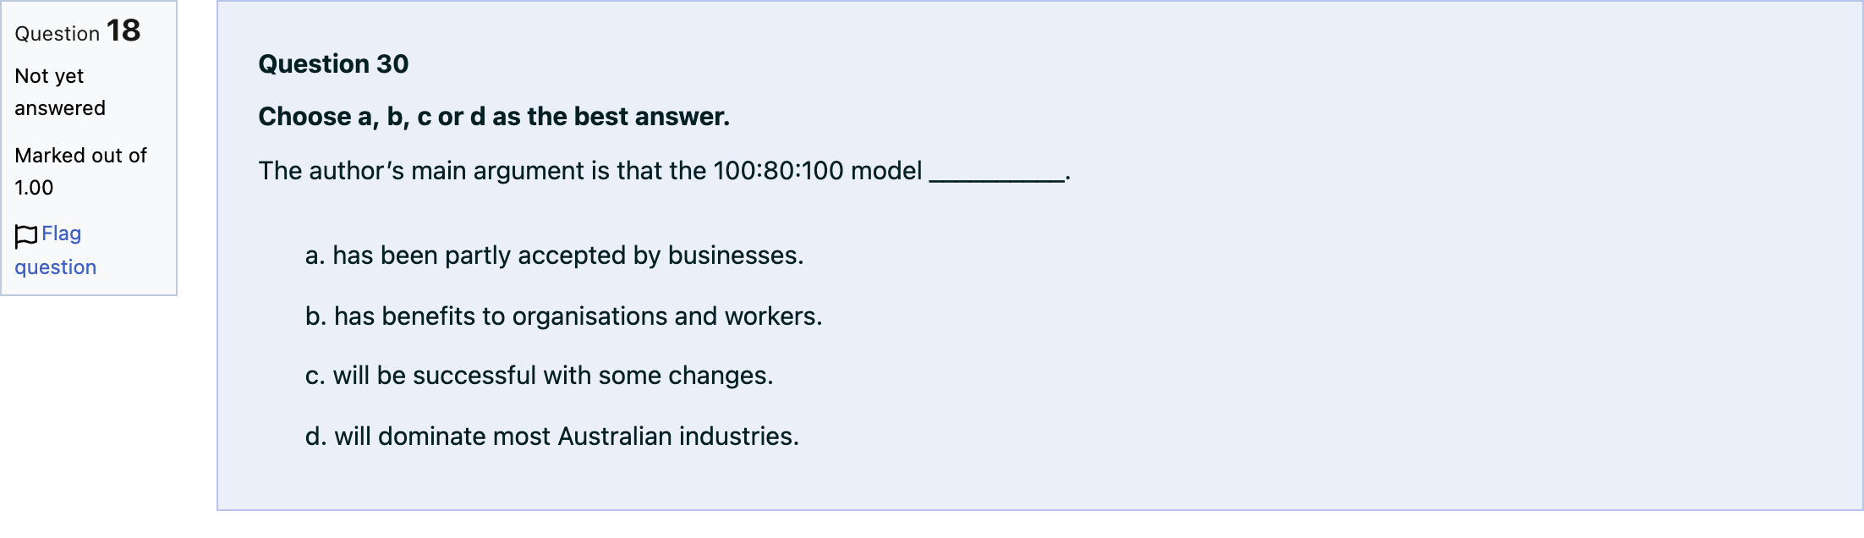Click the number 18 in the sidebar

[123, 30]
